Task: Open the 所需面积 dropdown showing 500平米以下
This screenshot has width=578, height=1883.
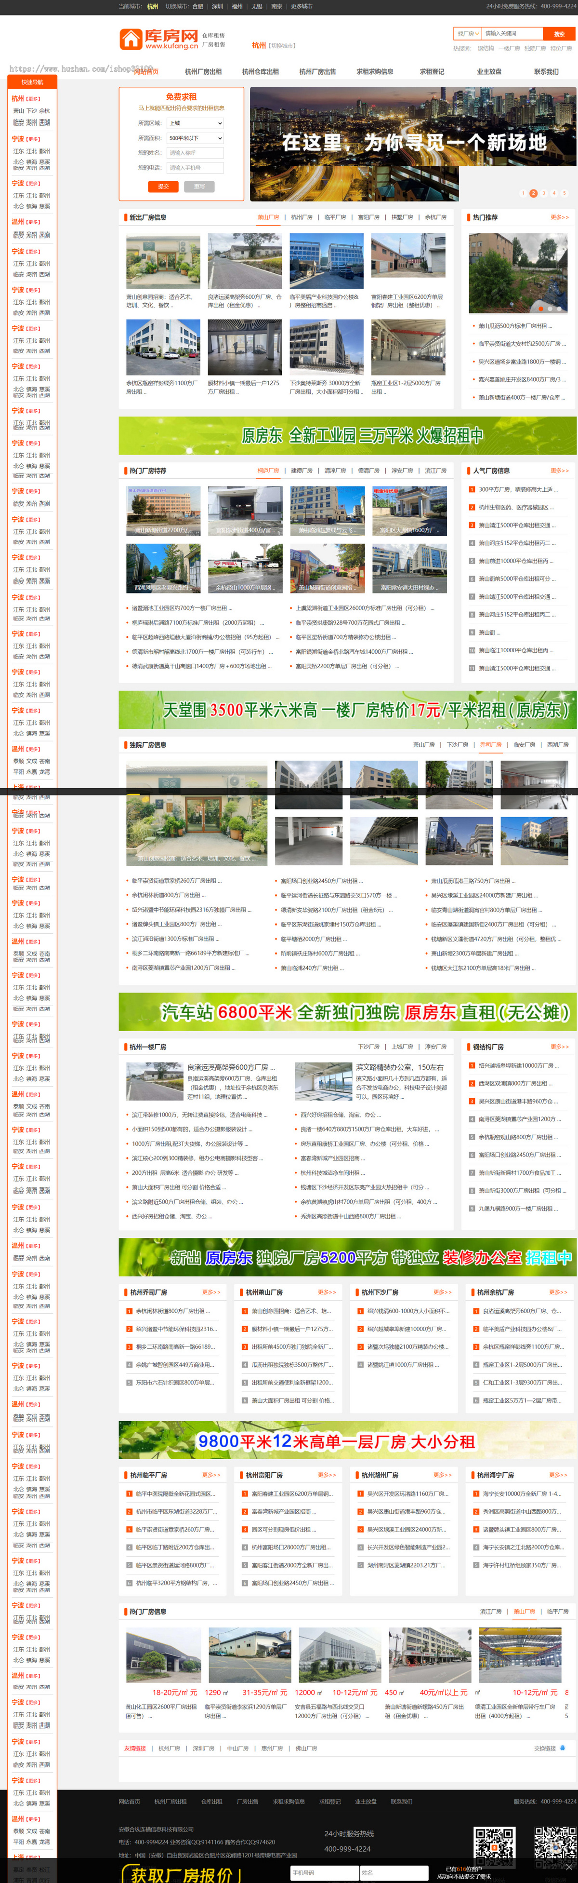Action: click(195, 138)
